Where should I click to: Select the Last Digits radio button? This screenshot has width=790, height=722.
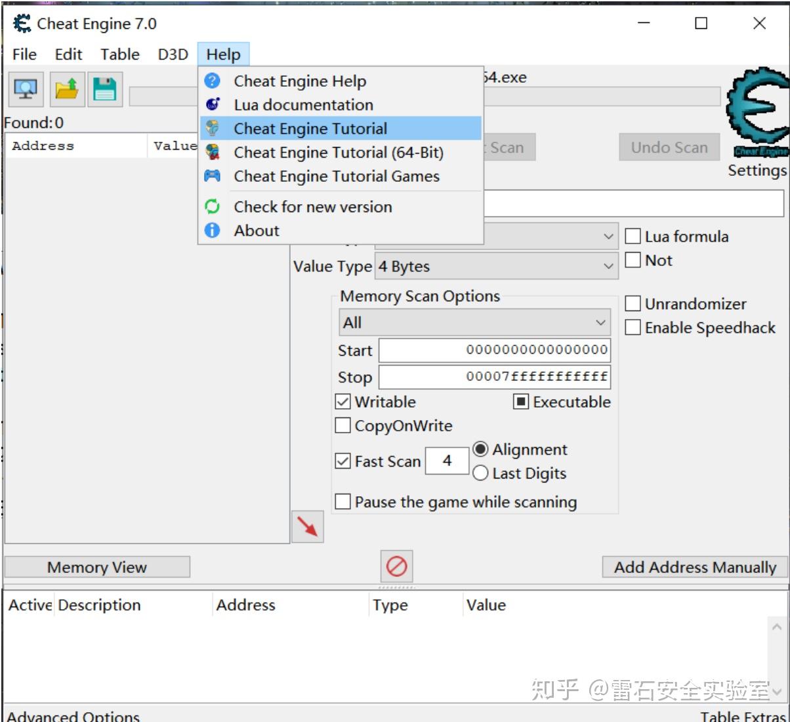pos(480,473)
